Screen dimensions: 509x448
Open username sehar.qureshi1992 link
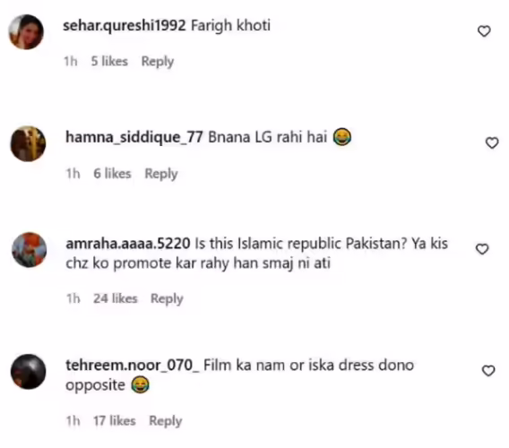point(125,26)
